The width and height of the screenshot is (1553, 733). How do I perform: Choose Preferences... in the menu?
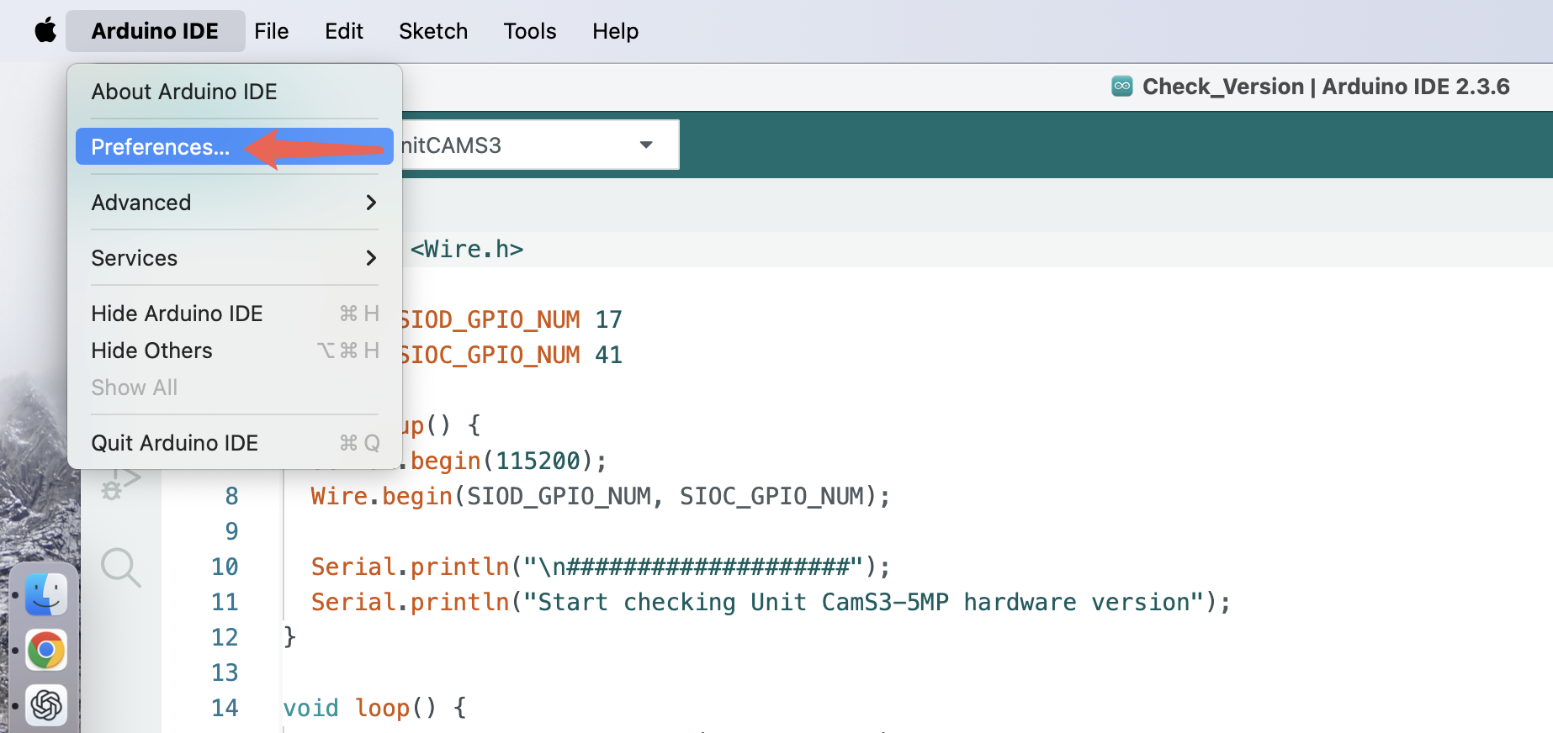pyautogui.click(x=234, y=147)
